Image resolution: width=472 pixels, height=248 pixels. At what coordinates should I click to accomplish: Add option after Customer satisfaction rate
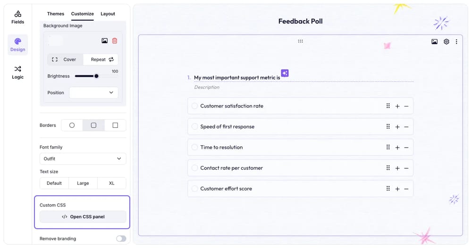397,106
